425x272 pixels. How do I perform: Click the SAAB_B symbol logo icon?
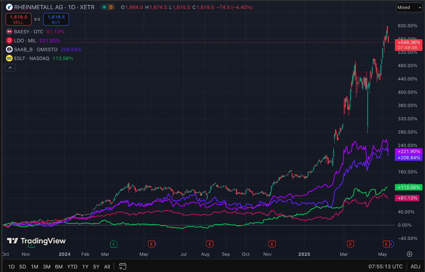pos(9,49)
